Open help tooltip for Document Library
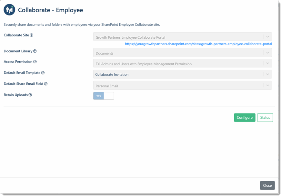The height and width of the screenshot is (196, 281). [35, 51]
